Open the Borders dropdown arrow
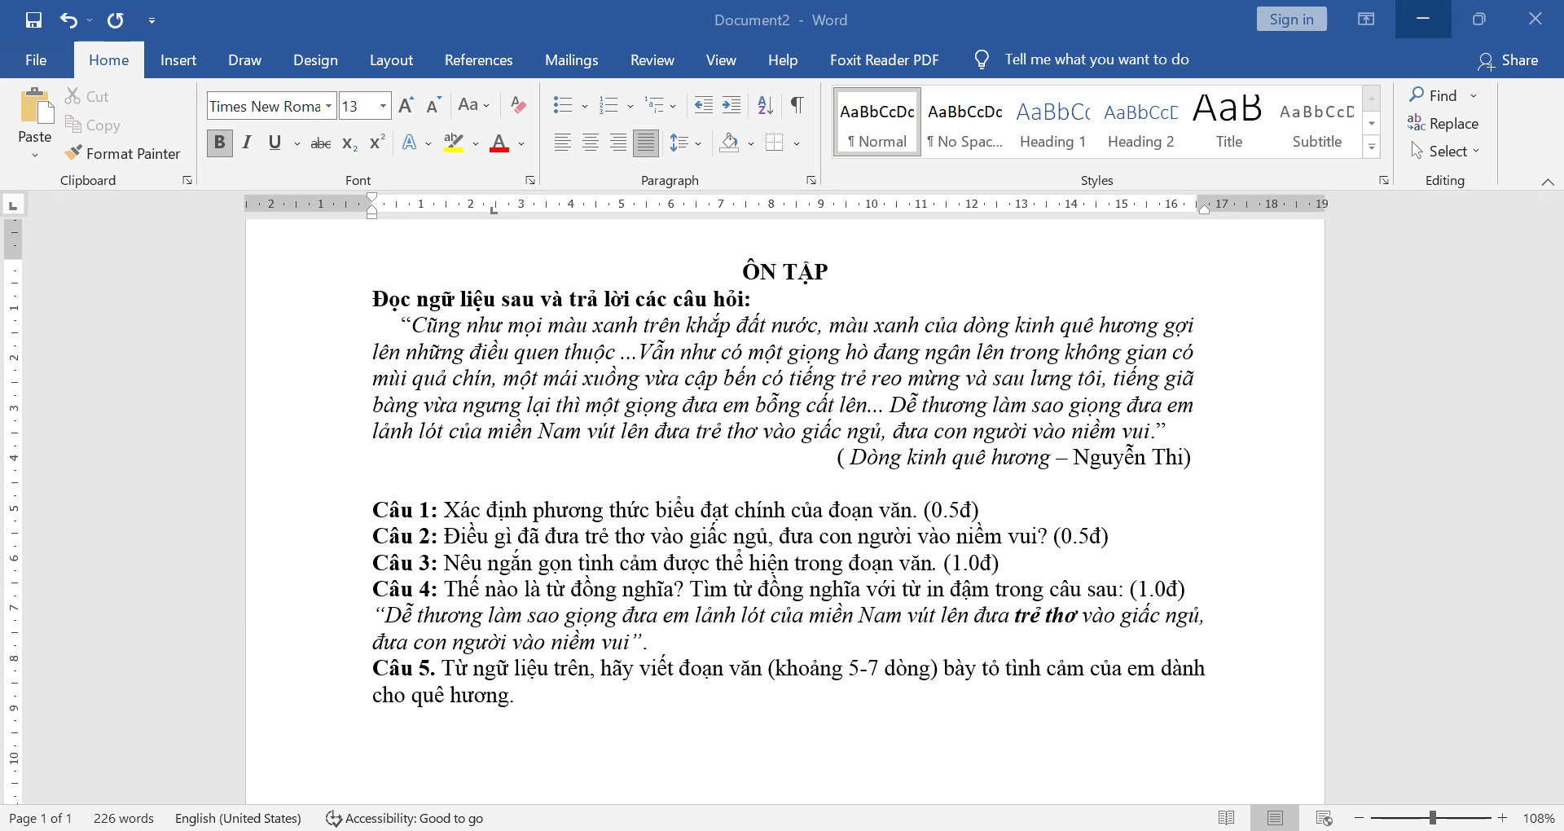Viewport: 1564px width, 831px height. tap(797, 143)
